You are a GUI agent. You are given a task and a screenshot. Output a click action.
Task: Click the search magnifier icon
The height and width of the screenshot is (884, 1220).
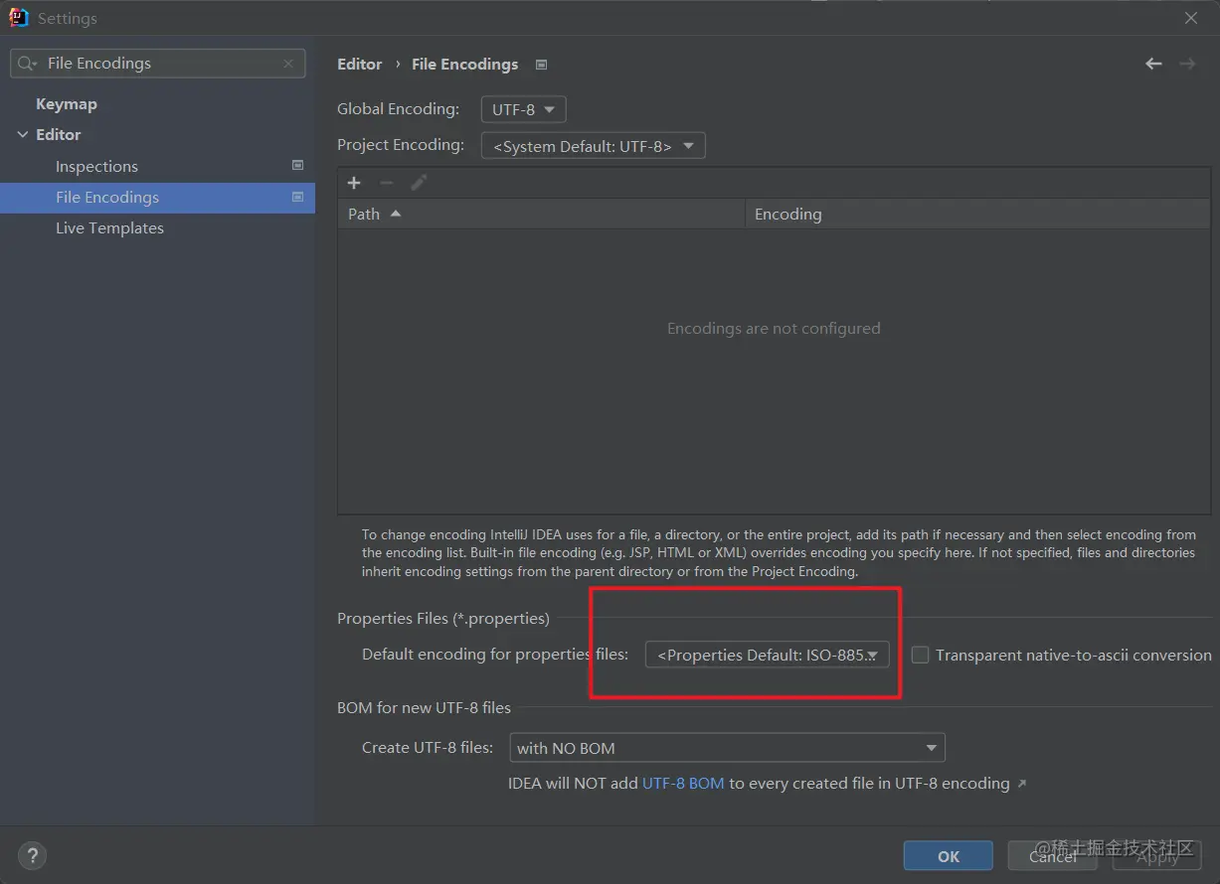click(27, 64)
